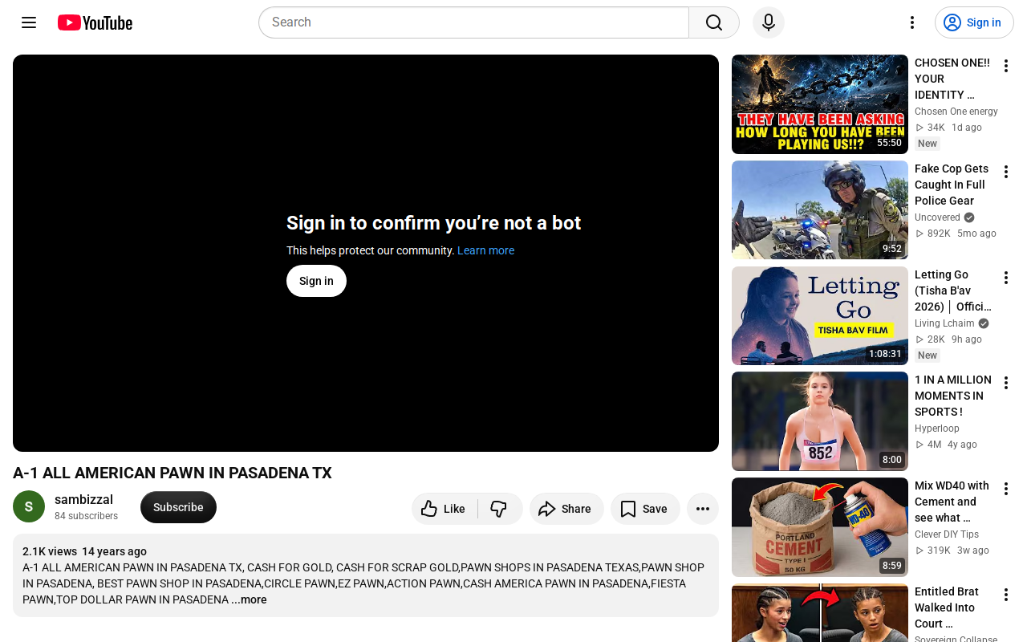Image resolution: width=1027 pixels, height=642 pixels.
Task: Save the video to a playlist
Action: click(x=645, y=509)
